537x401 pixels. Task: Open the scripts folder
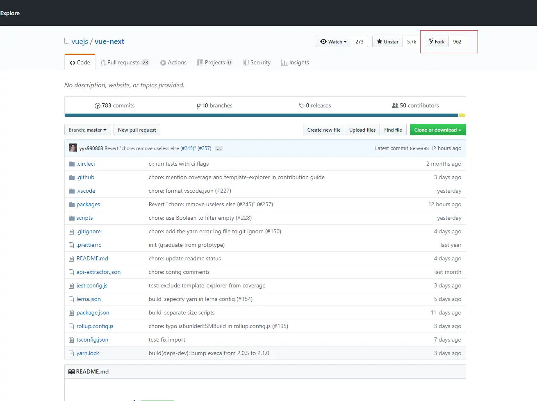(84, 218)
